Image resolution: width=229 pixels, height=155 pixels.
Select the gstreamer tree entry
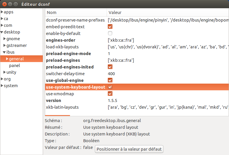16,45
